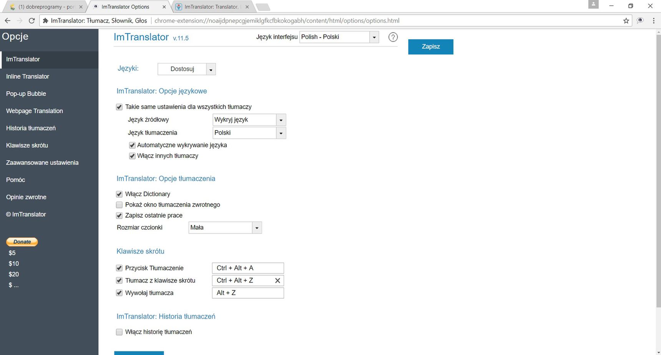
Task: Close the ImTranslator: Translator tab
Action: (x=247, y=7)
